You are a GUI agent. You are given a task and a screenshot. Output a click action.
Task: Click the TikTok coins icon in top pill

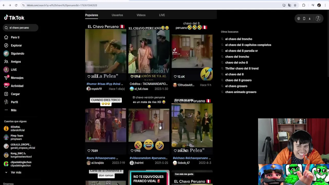(x=299, y=18)
